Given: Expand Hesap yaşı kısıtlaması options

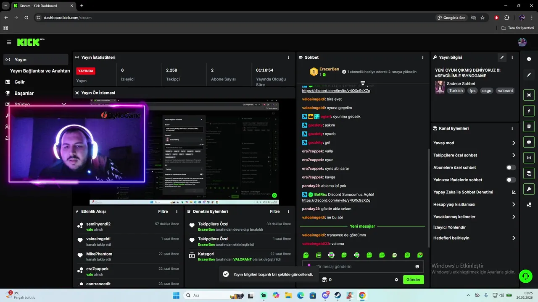Looking at the screenshot, I should [514, 205].
